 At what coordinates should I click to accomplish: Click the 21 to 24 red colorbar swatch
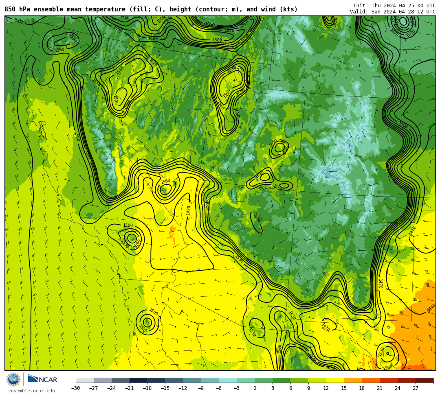(389, 380)
